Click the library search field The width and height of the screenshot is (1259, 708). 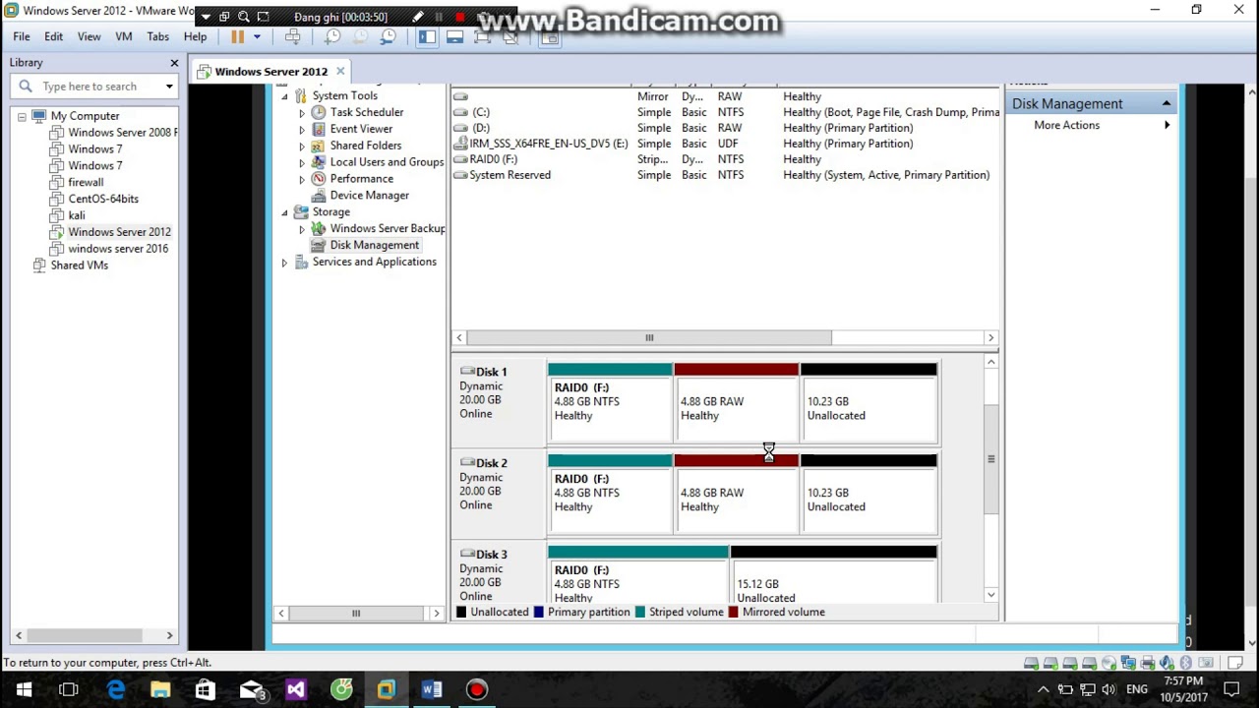(x=96, y=87)
